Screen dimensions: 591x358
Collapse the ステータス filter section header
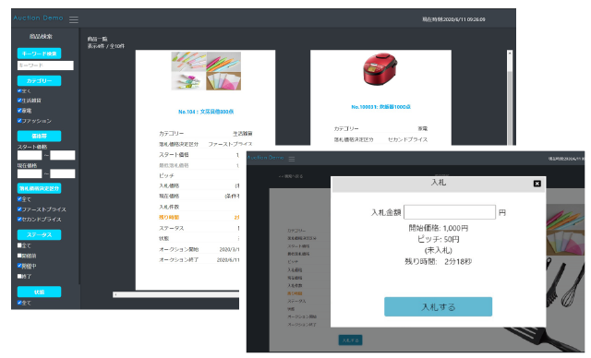(39, 234)
